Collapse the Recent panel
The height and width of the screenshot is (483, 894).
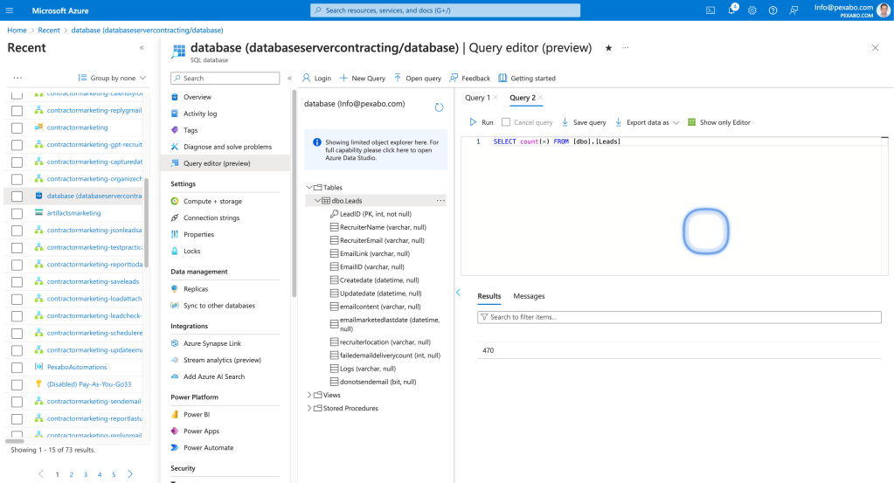pyautogui.click(x=142, y=48)
